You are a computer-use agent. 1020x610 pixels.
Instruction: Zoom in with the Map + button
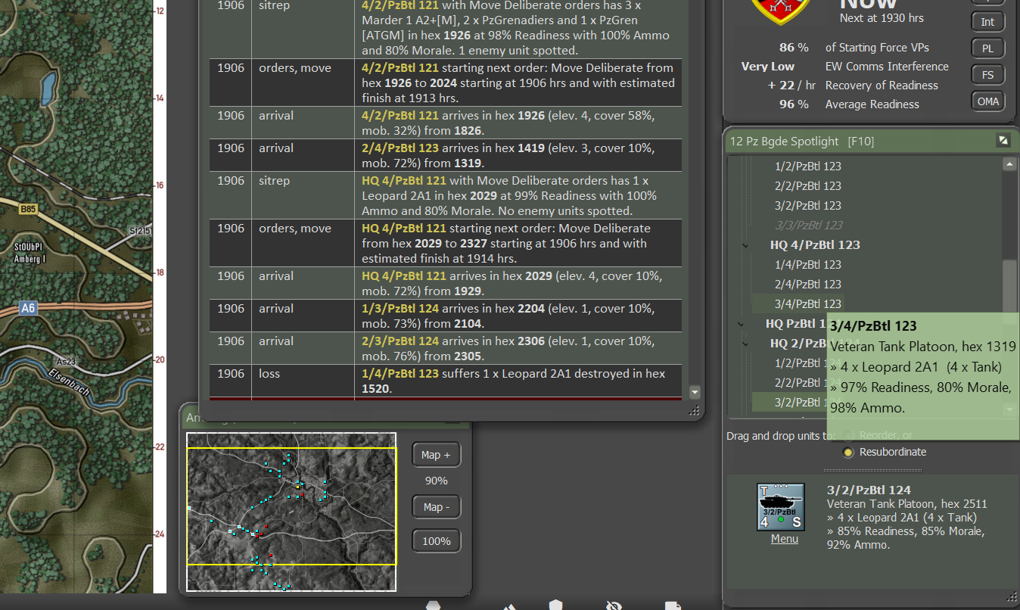(x=436, y=455)
